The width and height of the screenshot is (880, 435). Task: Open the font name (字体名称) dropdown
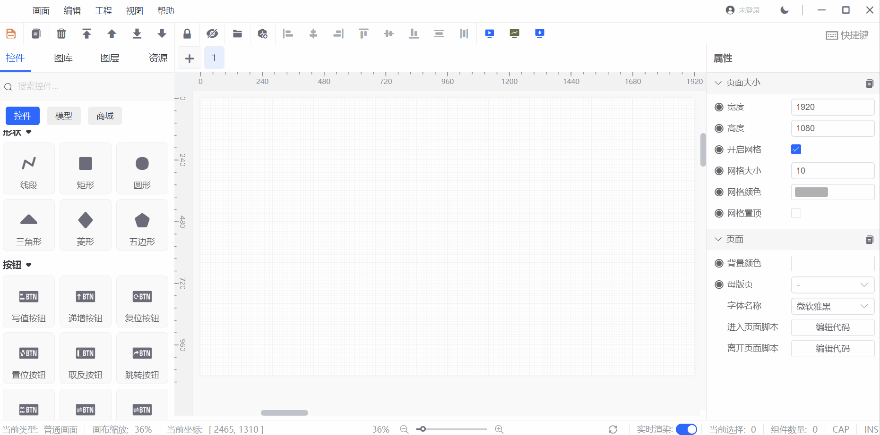832,306
